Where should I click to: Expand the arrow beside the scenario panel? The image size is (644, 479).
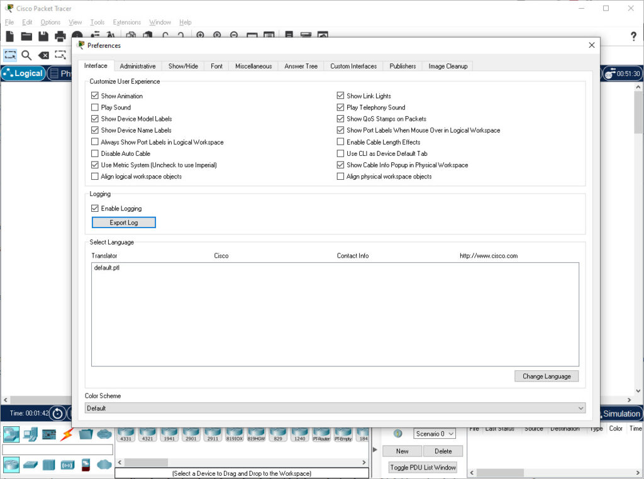pos(375,449)
